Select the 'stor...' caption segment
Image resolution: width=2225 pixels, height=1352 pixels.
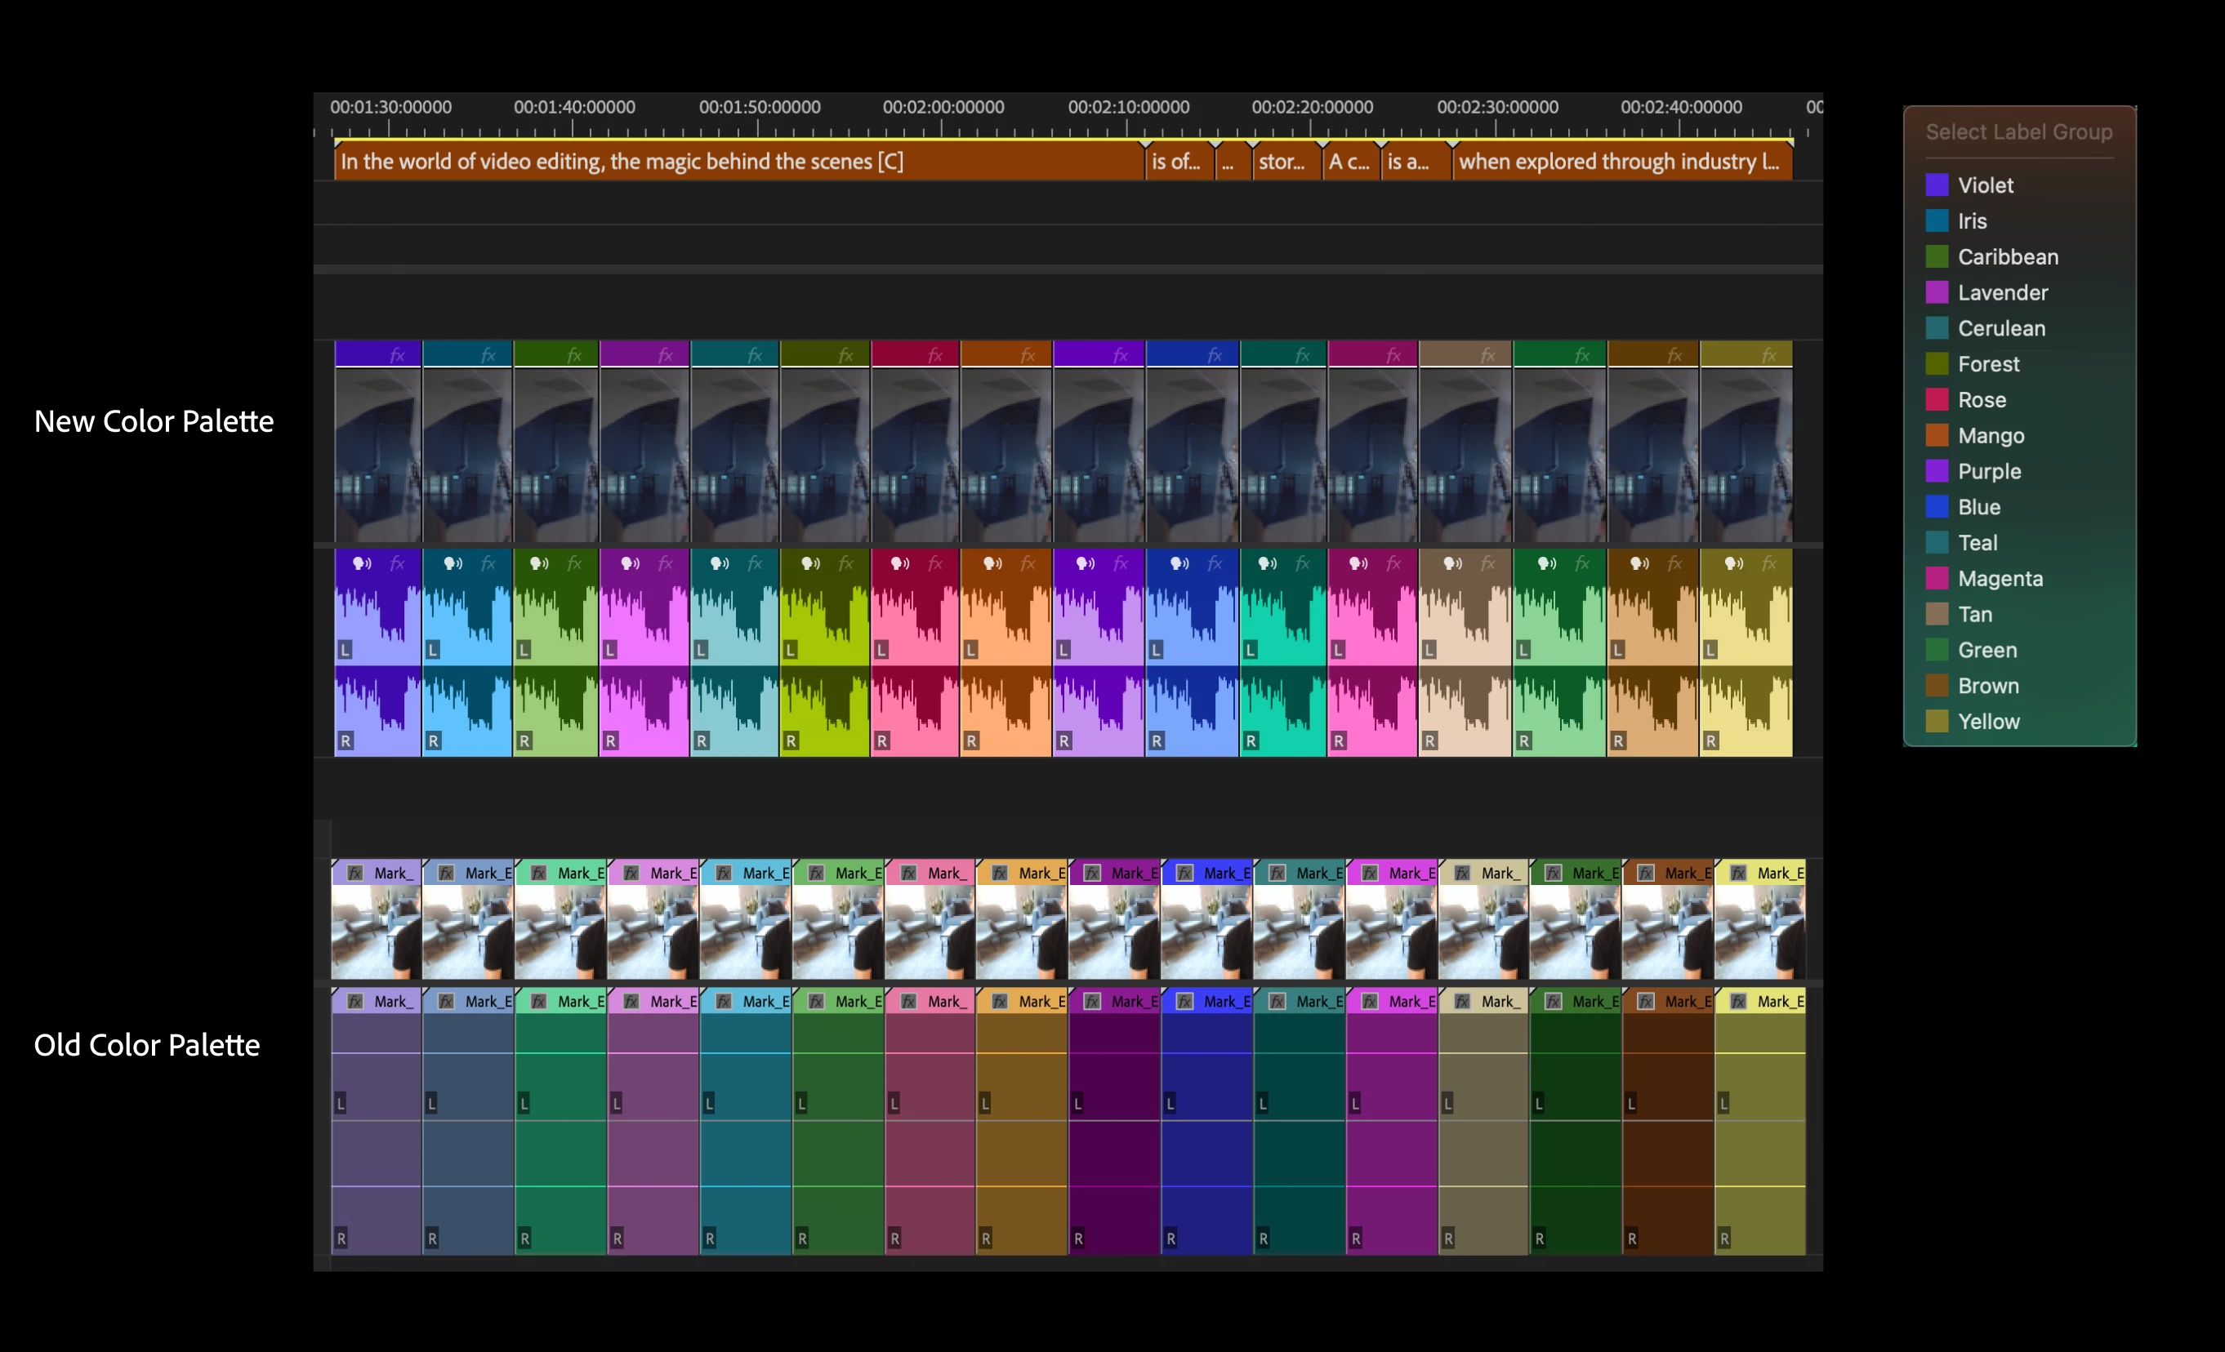click(1284, 162)
